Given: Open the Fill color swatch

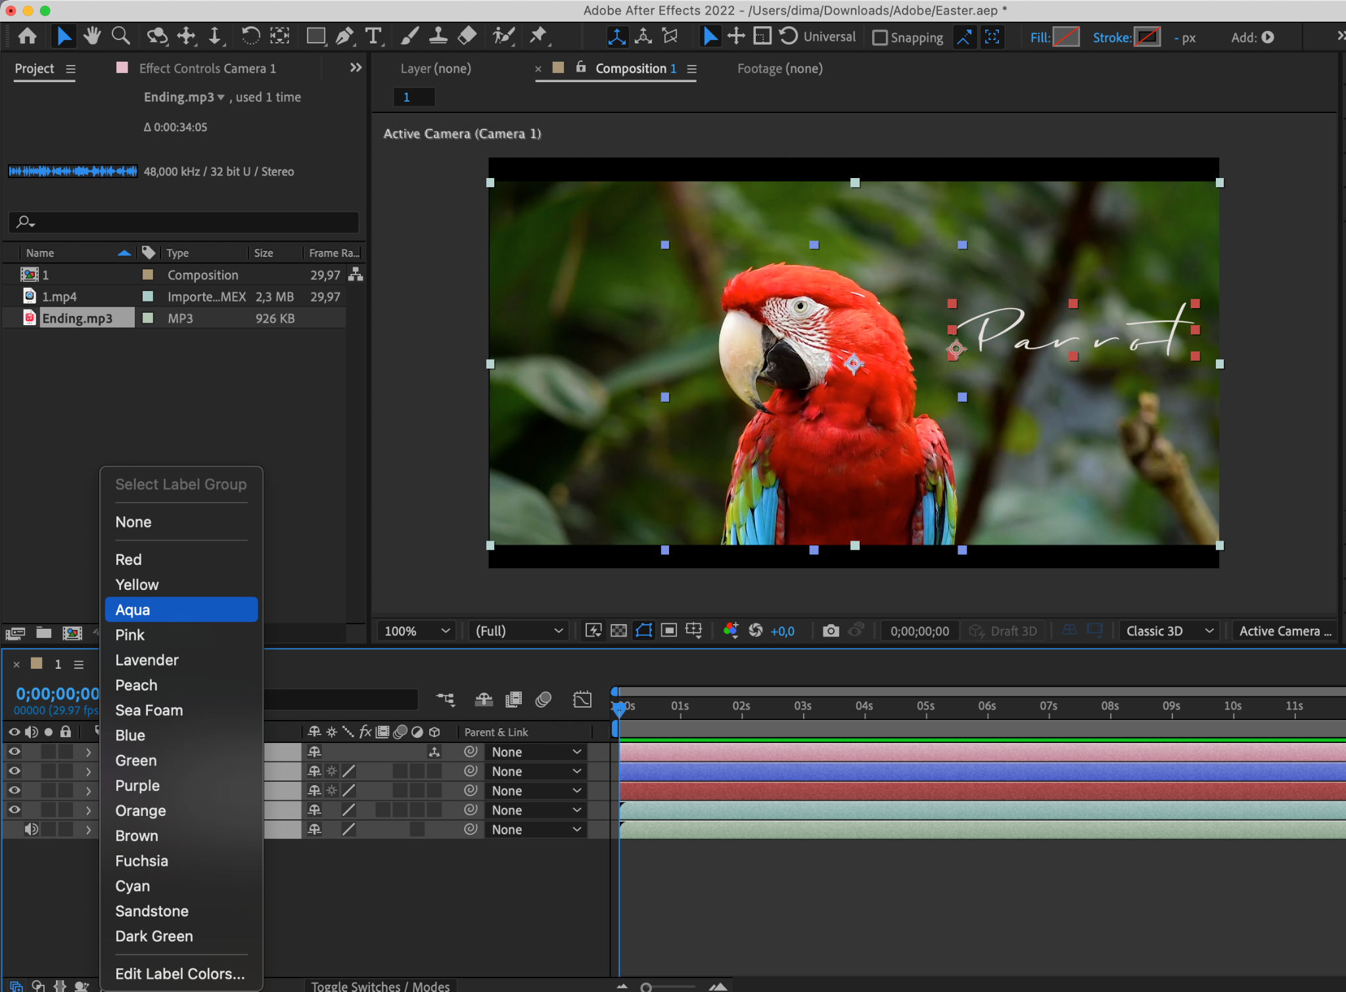Looking at the screenshot, I should (1065, 37).
